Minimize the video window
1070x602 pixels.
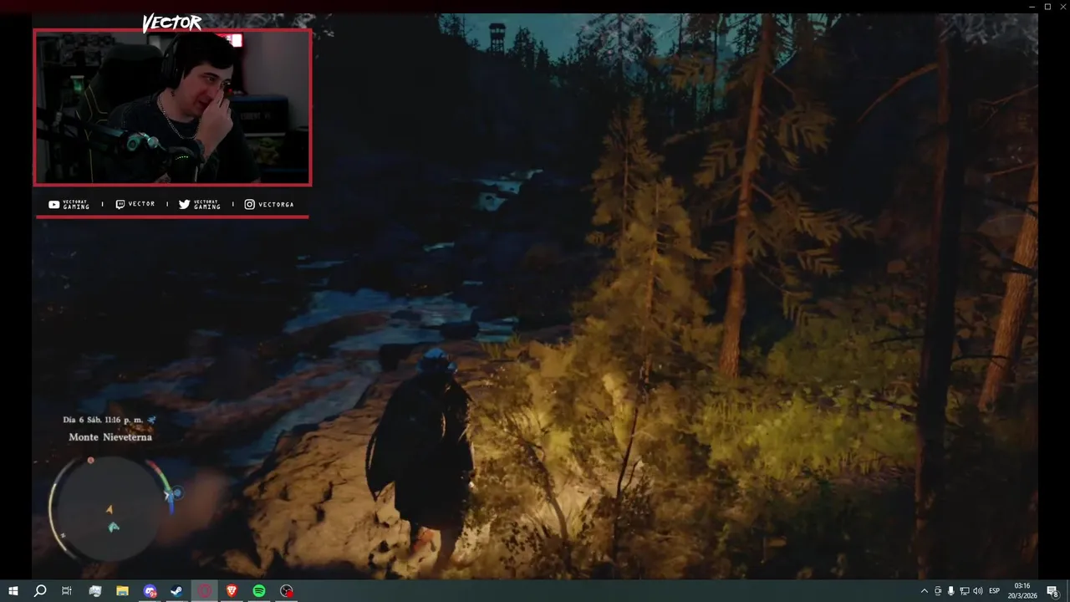click(1032, 7)
